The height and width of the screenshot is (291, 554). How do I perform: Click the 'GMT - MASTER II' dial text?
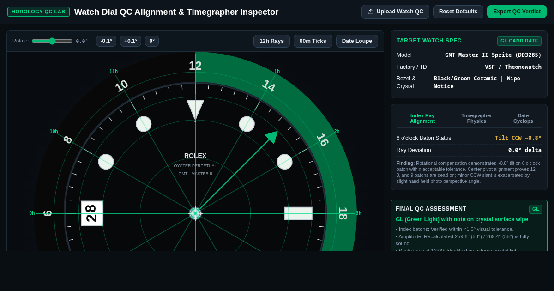[195, 174]
